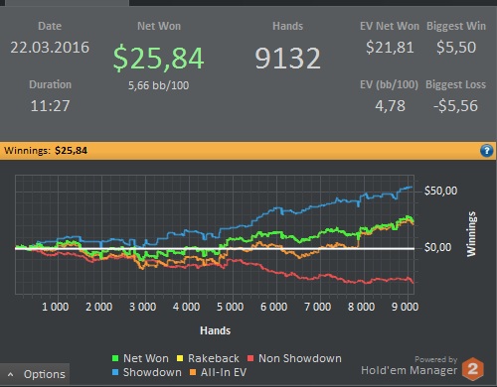Screen dimensions: 497x387
Task: Expand the Options panel chevron
Action: [x=11, y=375]
